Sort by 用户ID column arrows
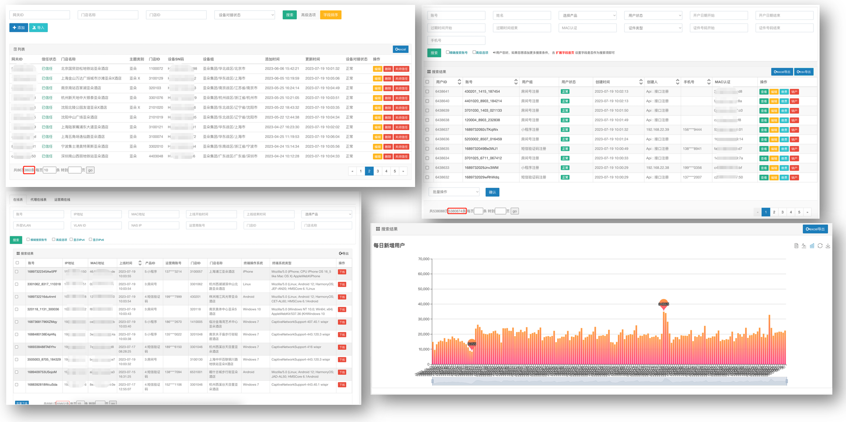 [459, 82]
